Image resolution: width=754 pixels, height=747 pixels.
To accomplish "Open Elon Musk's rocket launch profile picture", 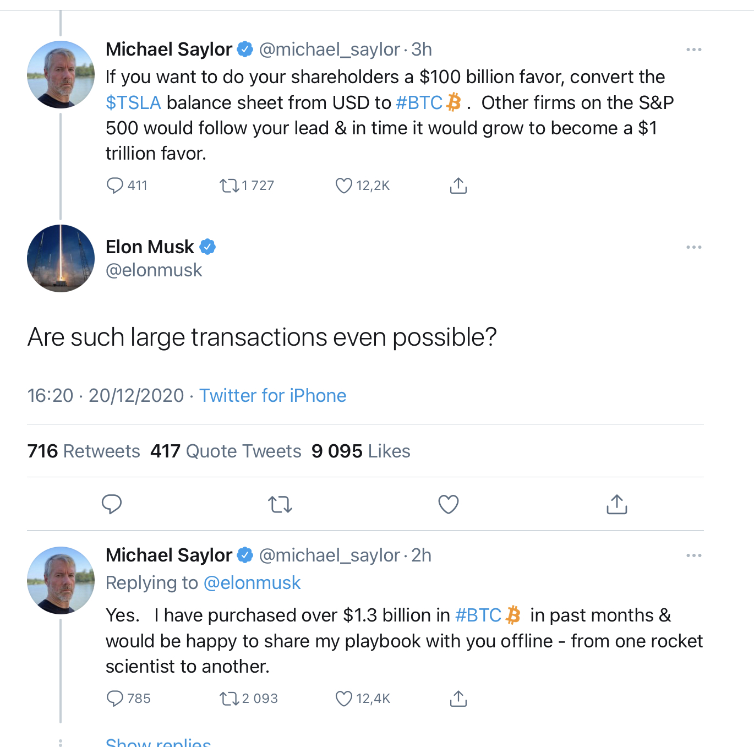I will coord(61,258).
